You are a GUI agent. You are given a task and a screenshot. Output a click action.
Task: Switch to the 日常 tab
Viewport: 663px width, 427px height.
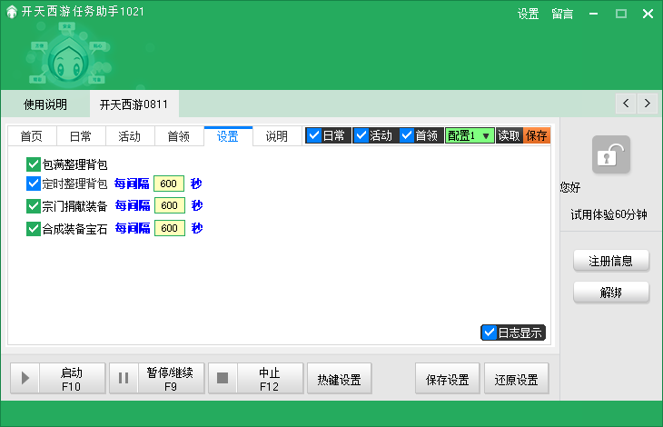(x=81, y=136)
